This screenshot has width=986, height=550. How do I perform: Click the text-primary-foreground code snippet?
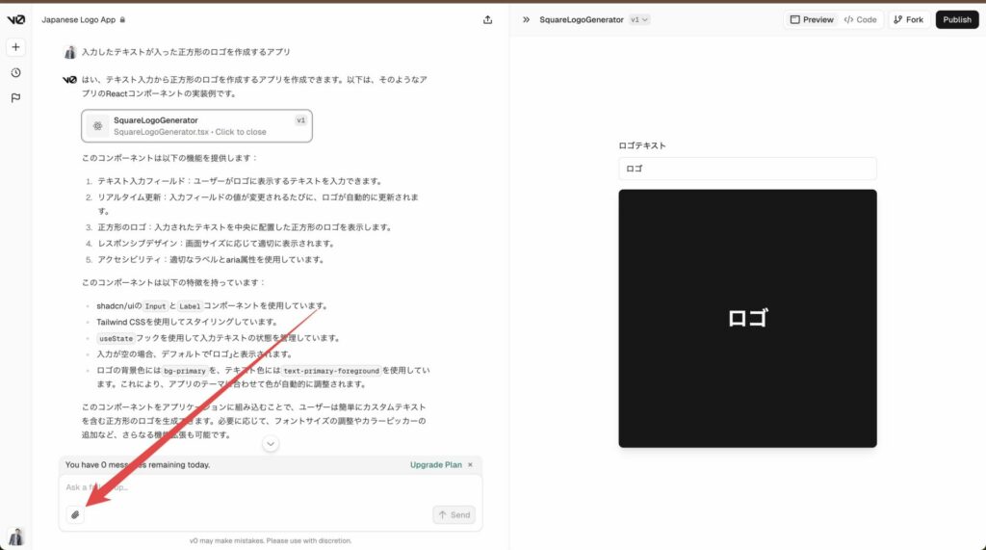(x=331, y=371)
